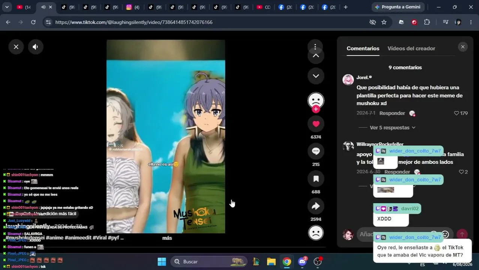The height and width of the screenshot is (270, 479).
Task: Open the creator's avatar beside the video
Action: (316, 100)
